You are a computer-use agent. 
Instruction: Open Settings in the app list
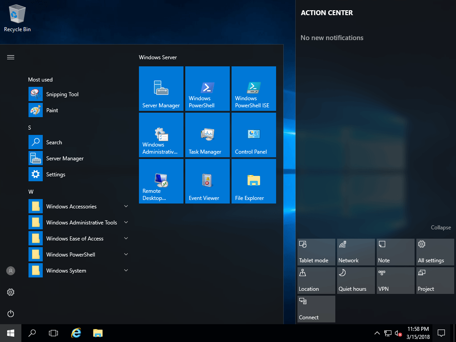(x=78, y=174)
